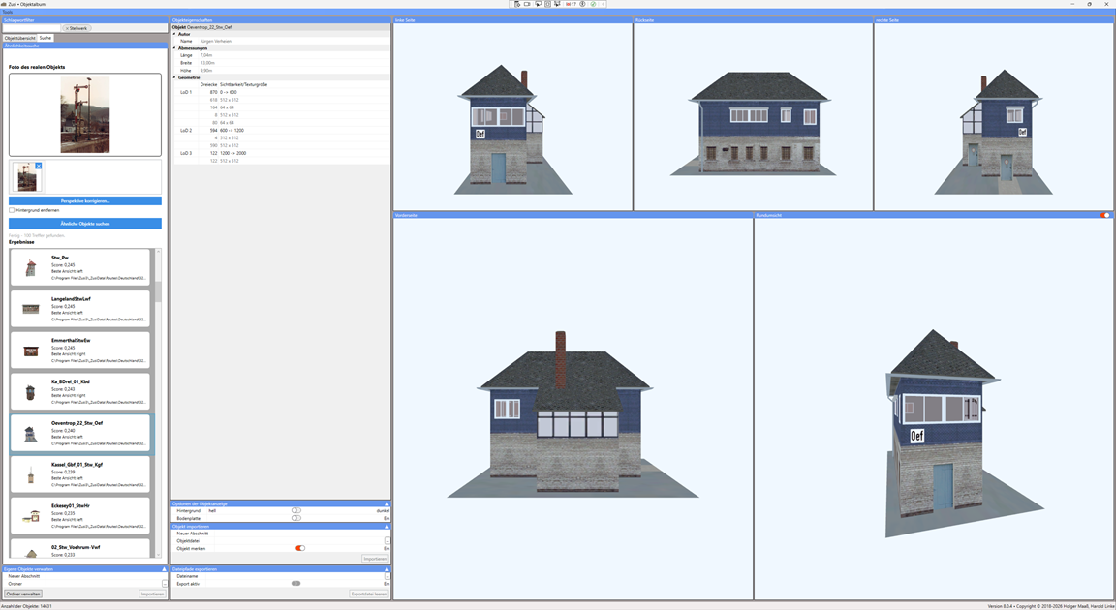
Task: Toggle the Rundumsicht panel switch
Action: coord(1104,215)
